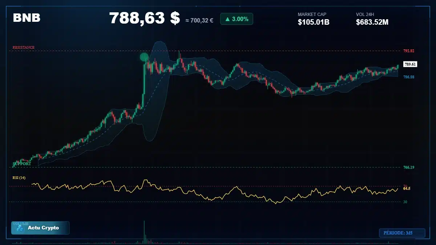Click the tallest volume bar

tap(144, 232)
